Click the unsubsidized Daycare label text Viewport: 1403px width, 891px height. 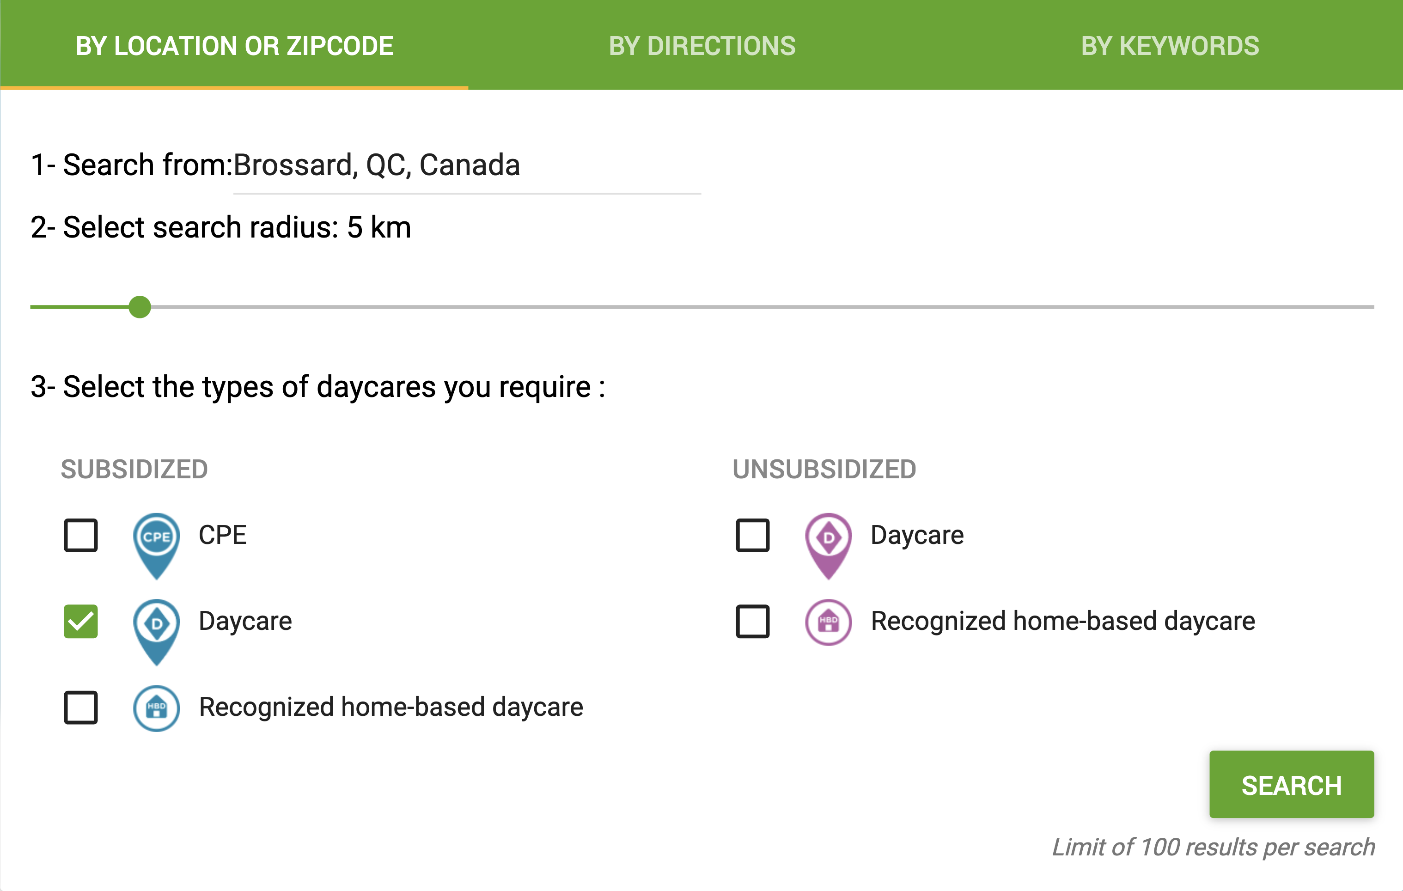(916, 536)
